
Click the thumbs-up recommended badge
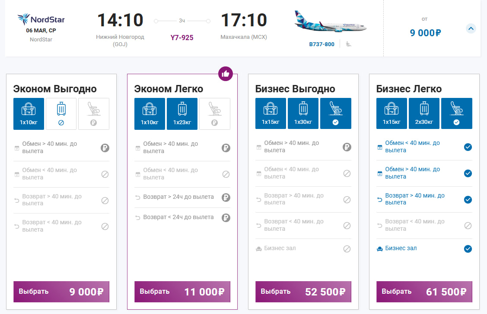coord(225,74)
